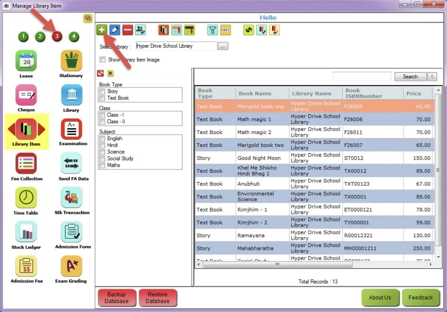This screenshot has width=447, height=312.
Task: Select the Environmental Science row
Action: 315,196
